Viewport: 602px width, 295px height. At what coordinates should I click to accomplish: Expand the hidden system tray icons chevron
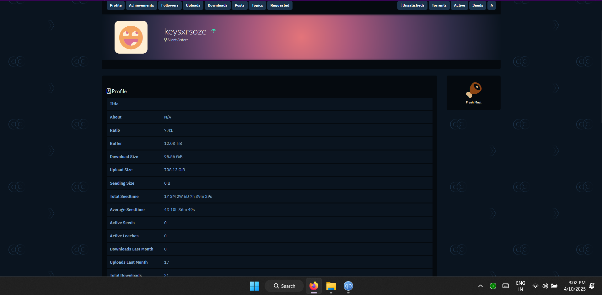coord(480,286)
